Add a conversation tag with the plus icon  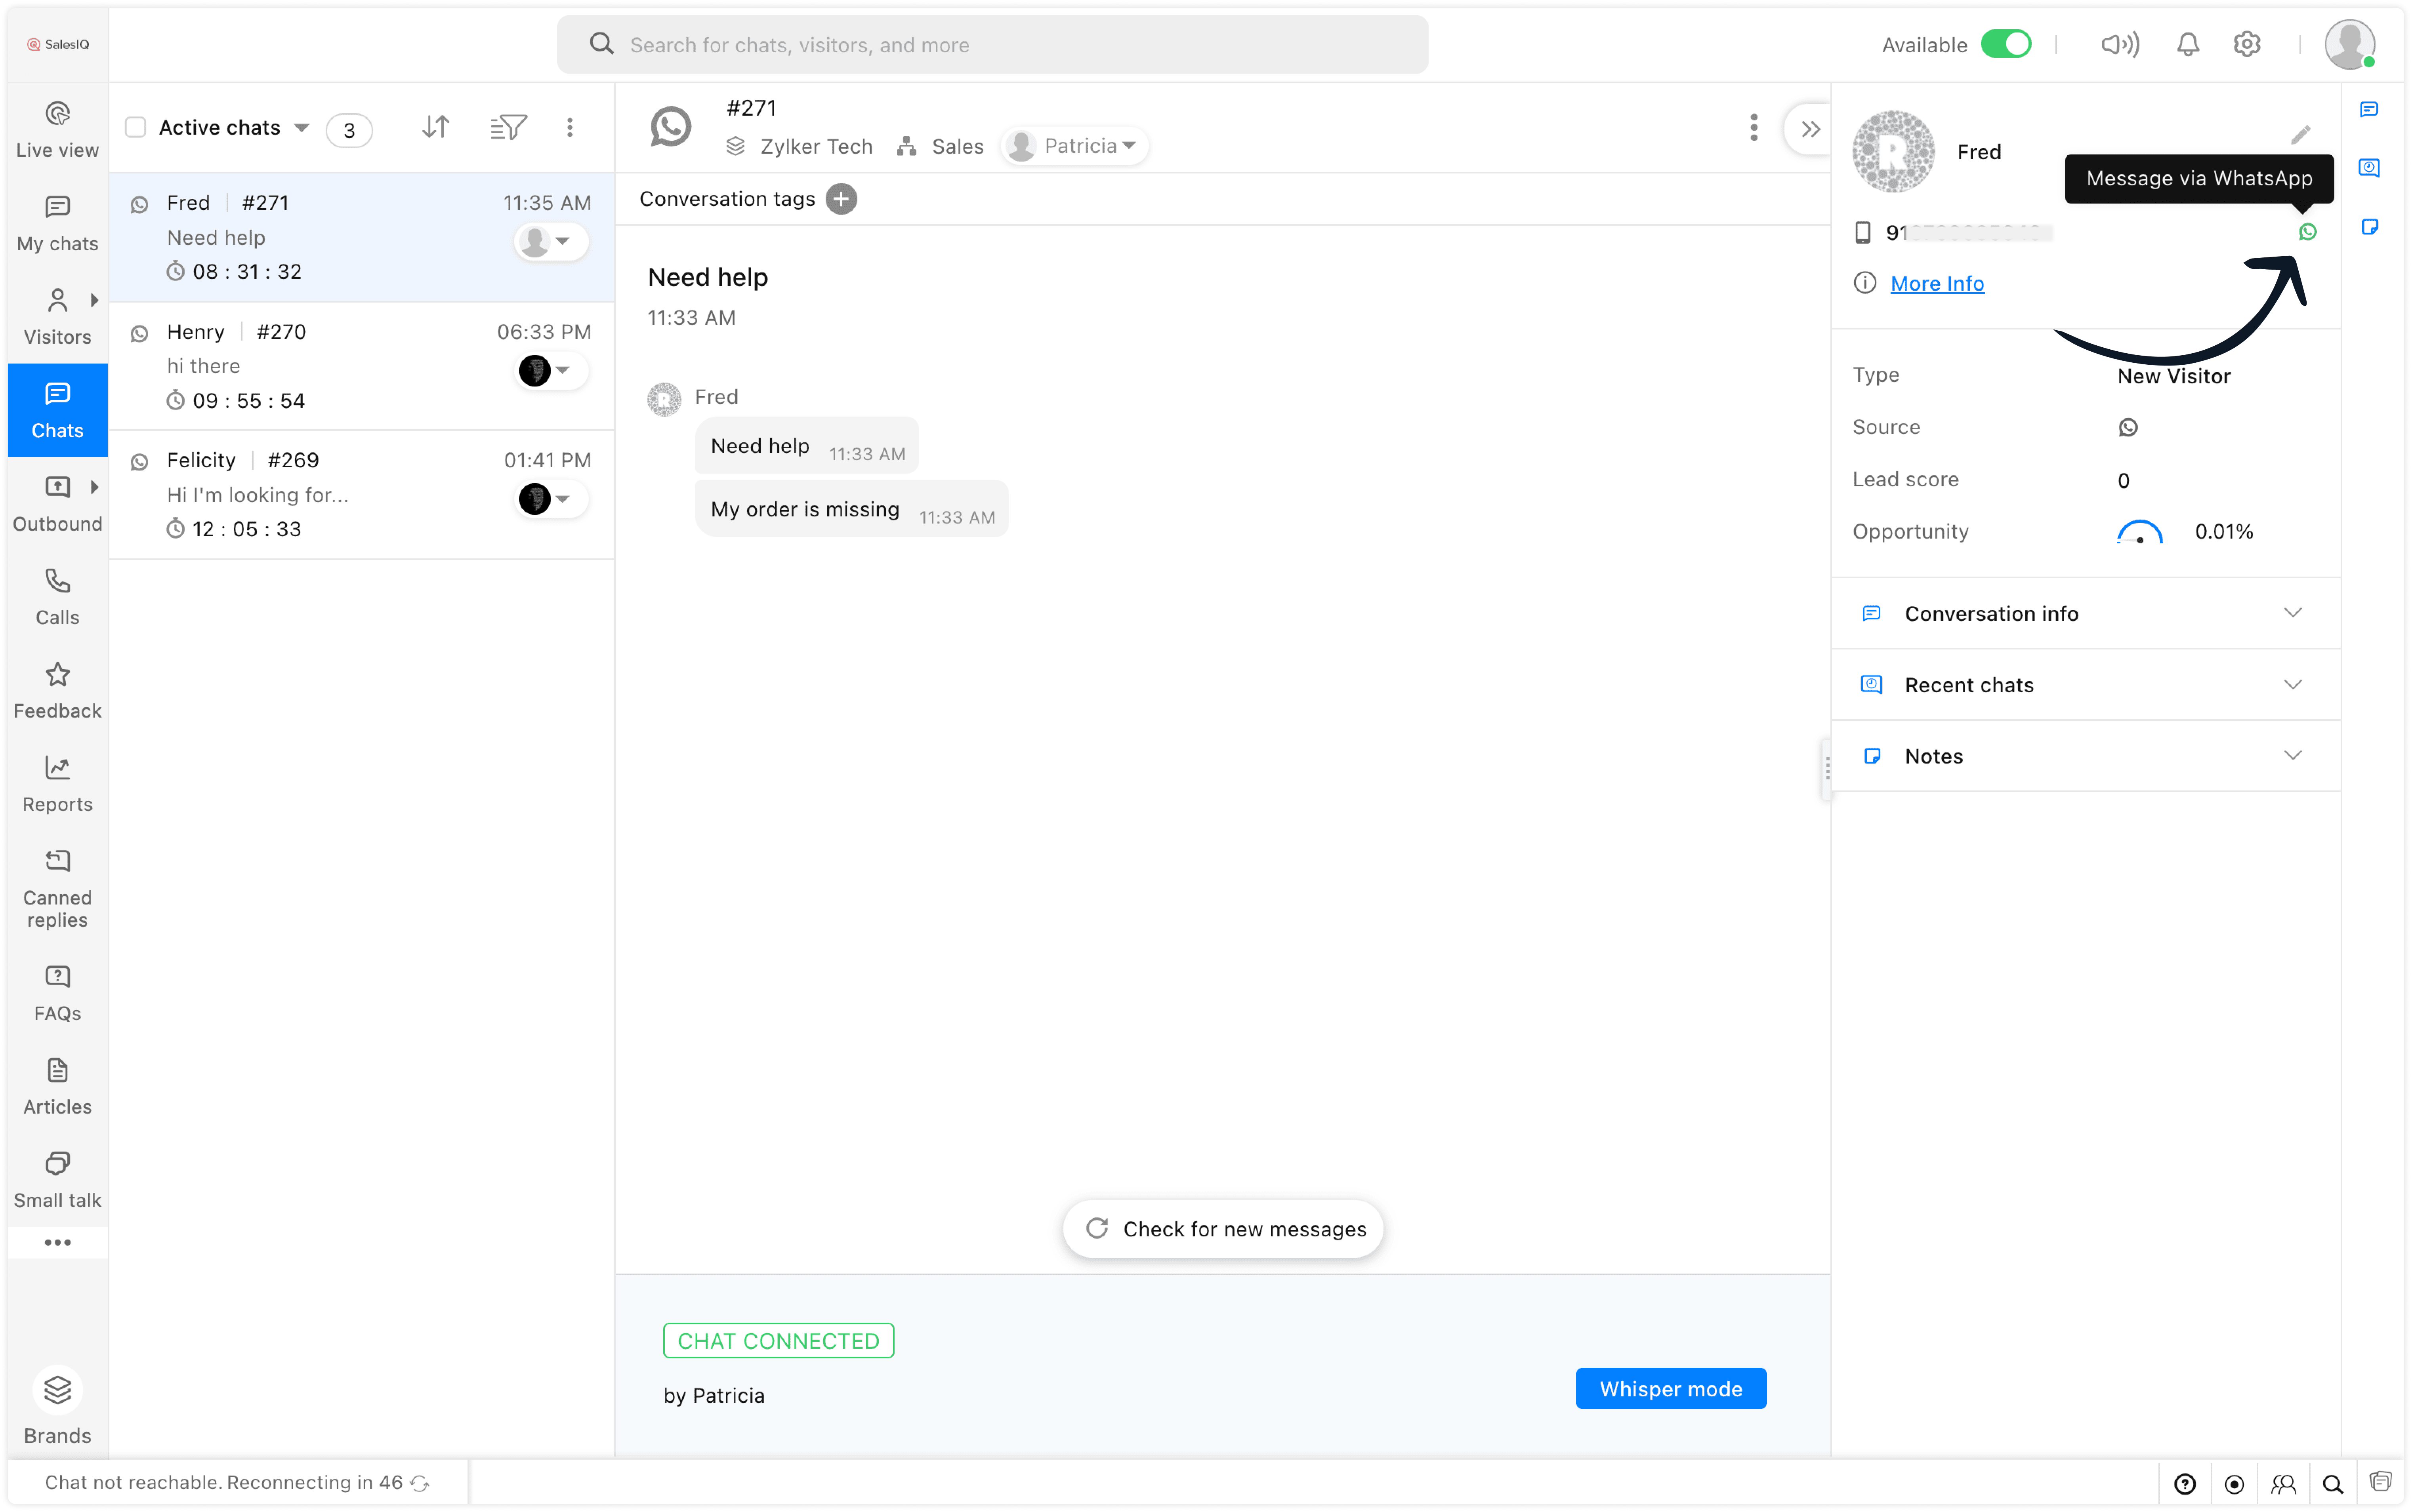click(x=842, y=199)
